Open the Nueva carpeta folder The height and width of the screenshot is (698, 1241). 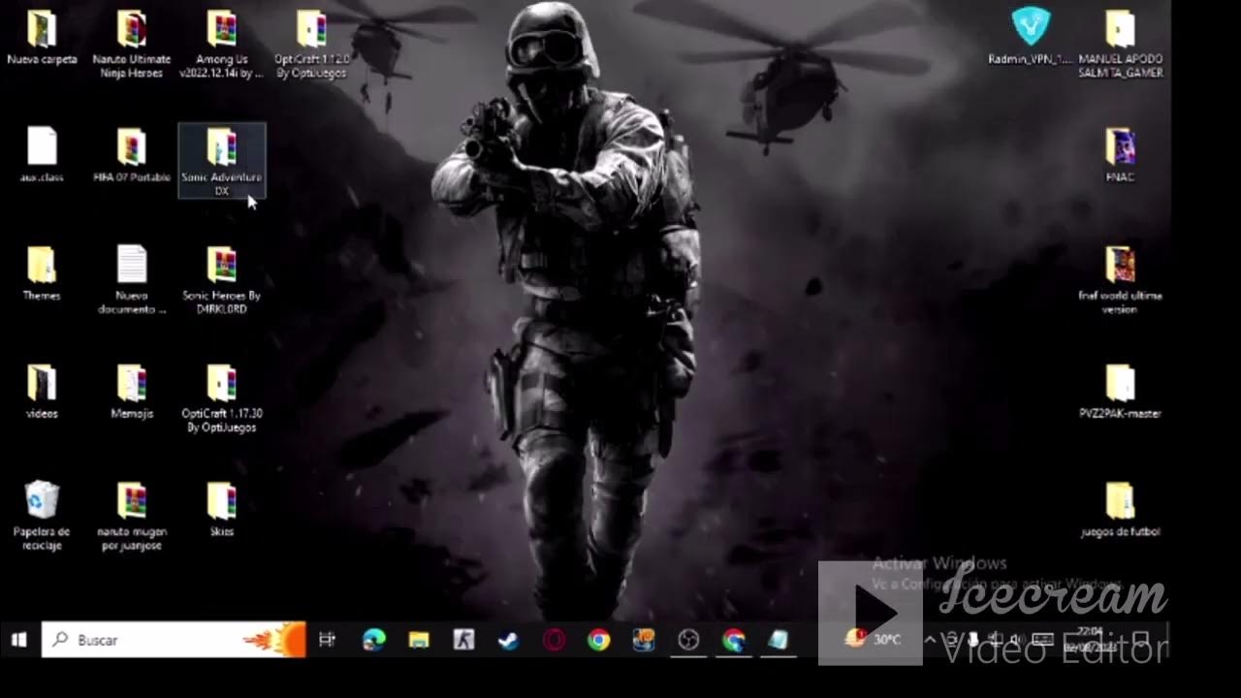(42, 39)
